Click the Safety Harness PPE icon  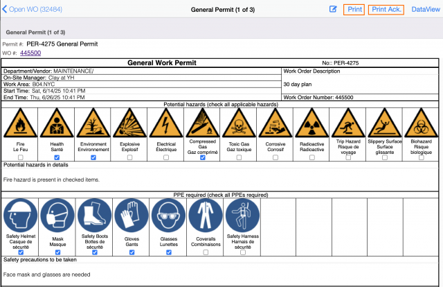[x=243, y=216]
